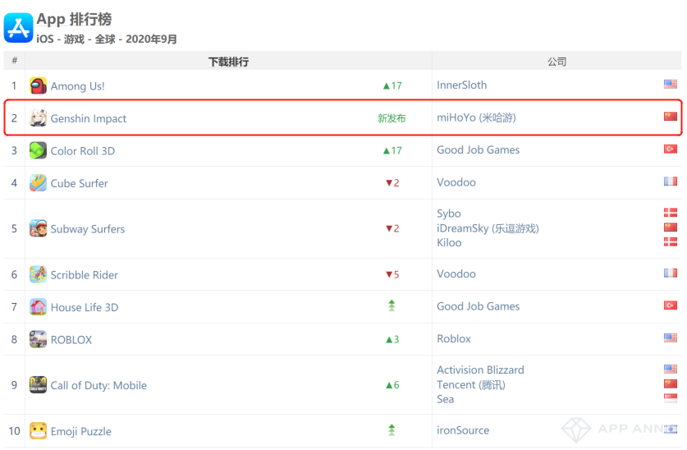Viewport: 687px width, 450px height.
Task: Click the Among Us! game icon
Action: click(x=38, y=85)
